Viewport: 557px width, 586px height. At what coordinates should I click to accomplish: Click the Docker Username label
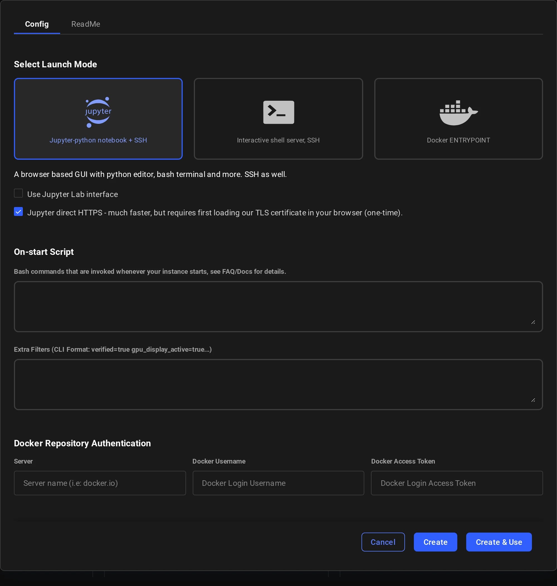pyautogui.click(x=219, y=461)
